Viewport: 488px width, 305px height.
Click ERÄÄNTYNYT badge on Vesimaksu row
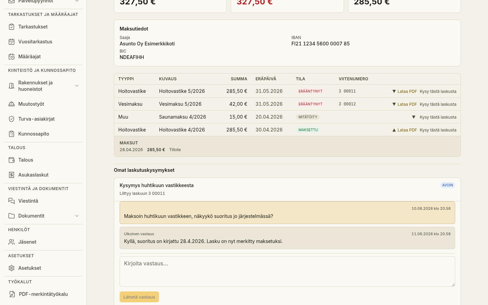[x=310, y=104]
